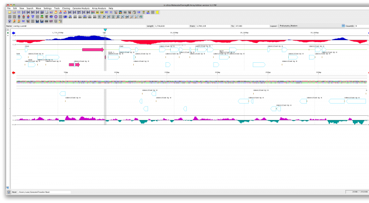Viewport: 369px width, 203px height.
Task: Click the Count(E) field
Action: [x=362, y=26]
